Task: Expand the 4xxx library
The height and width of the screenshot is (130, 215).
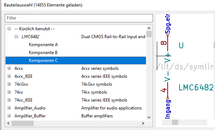Action: pyautogui.click(x=9, y=68)
